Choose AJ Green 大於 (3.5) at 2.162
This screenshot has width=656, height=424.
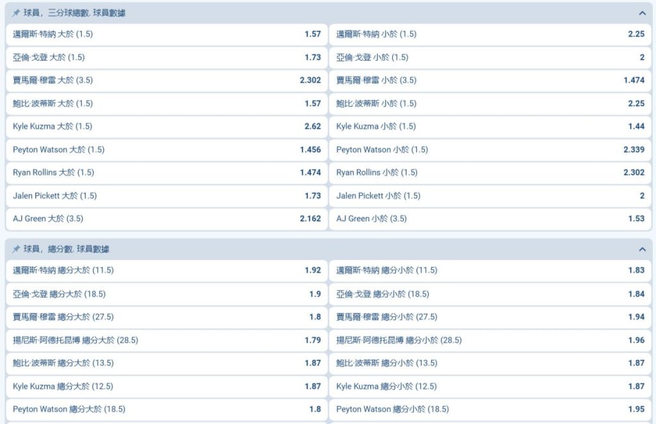point(165,218)
